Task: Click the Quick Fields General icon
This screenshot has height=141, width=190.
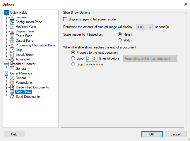Action: tap(12, 17)
